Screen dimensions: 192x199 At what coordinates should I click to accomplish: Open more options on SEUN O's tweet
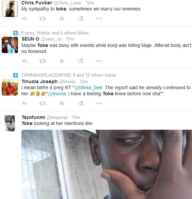(x=99, y=61)
